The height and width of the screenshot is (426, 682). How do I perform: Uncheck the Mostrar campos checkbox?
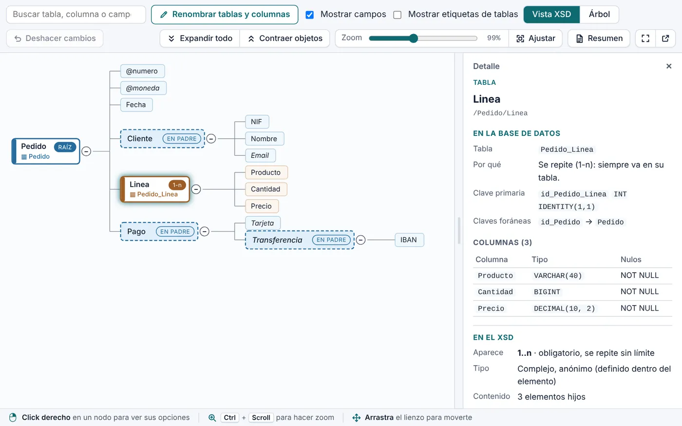tap(309, 15)
